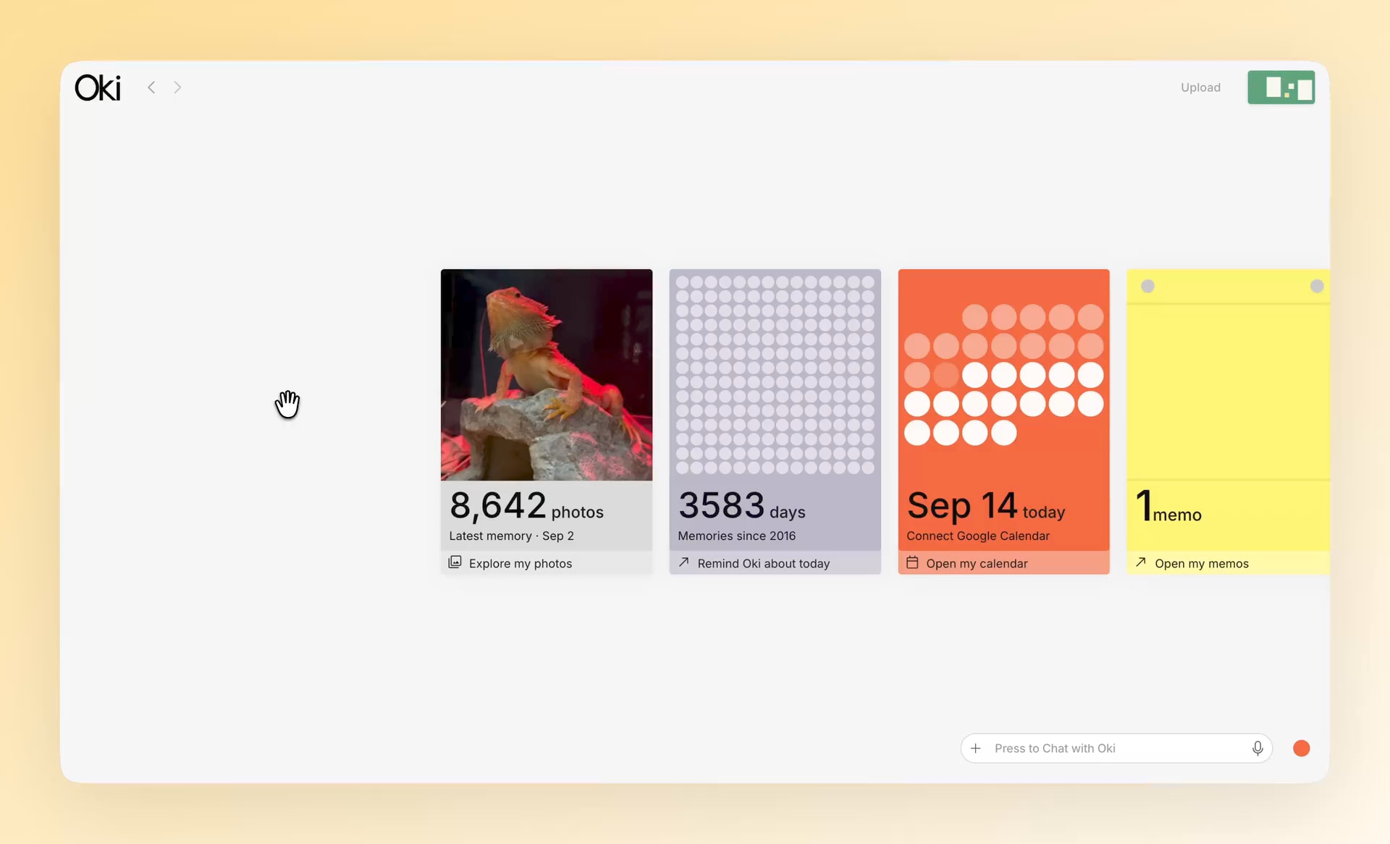Open the green layout view button

coord(1281,88)
